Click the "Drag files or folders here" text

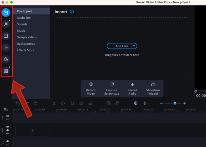tap(122, 55)
